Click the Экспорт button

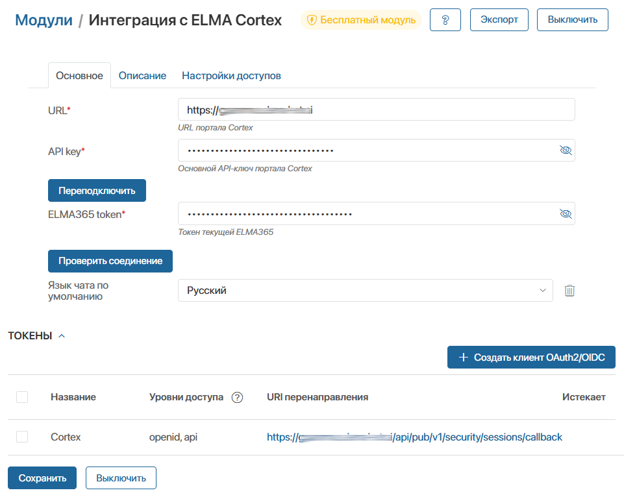click(x=499, y=19)
